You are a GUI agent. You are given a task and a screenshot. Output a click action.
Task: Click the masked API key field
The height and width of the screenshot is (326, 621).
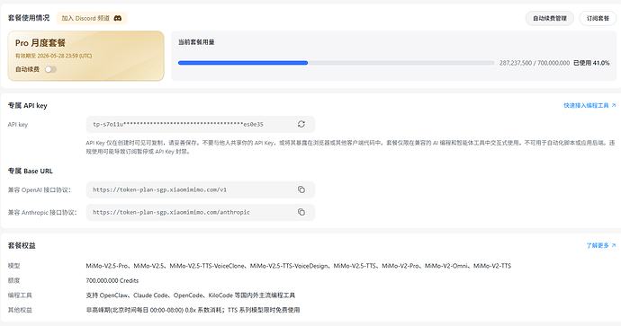[x=201, y=124]
